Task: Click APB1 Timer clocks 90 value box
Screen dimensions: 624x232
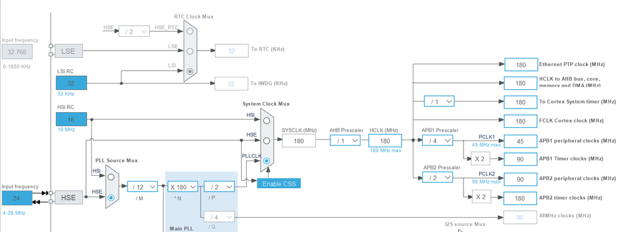Action: 520,159
